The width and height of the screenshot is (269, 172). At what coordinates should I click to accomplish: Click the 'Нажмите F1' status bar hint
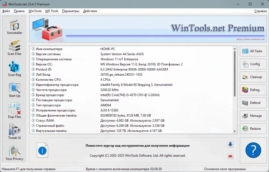point(28,169)
